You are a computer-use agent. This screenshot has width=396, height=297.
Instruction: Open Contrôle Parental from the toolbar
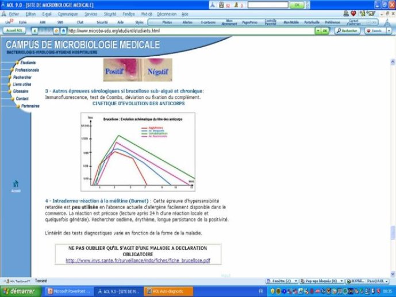pos(270,22)
